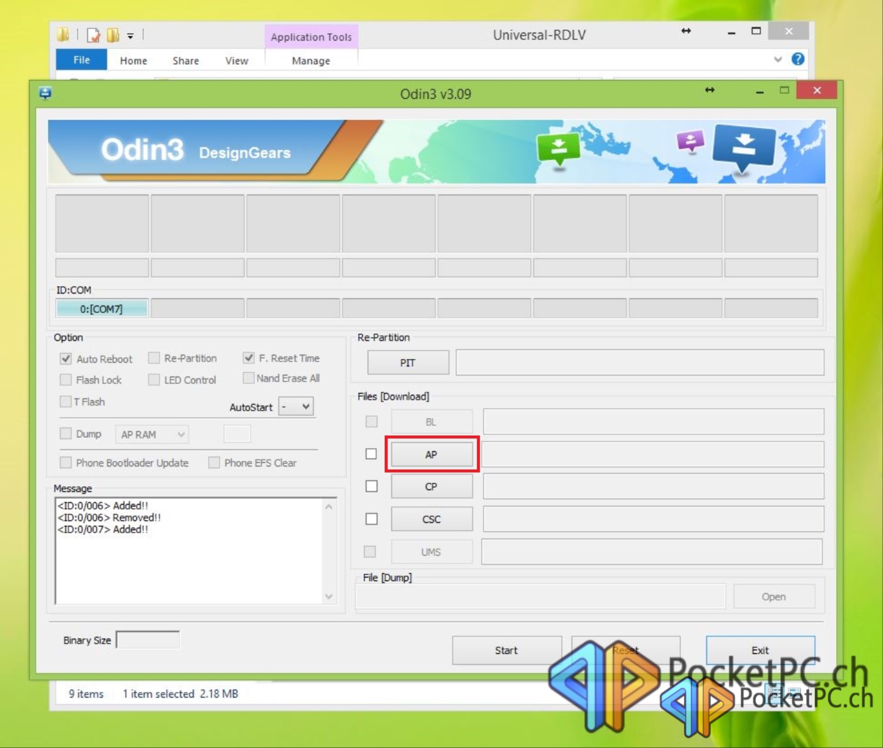Click the File Dump path field

point(540,597)
